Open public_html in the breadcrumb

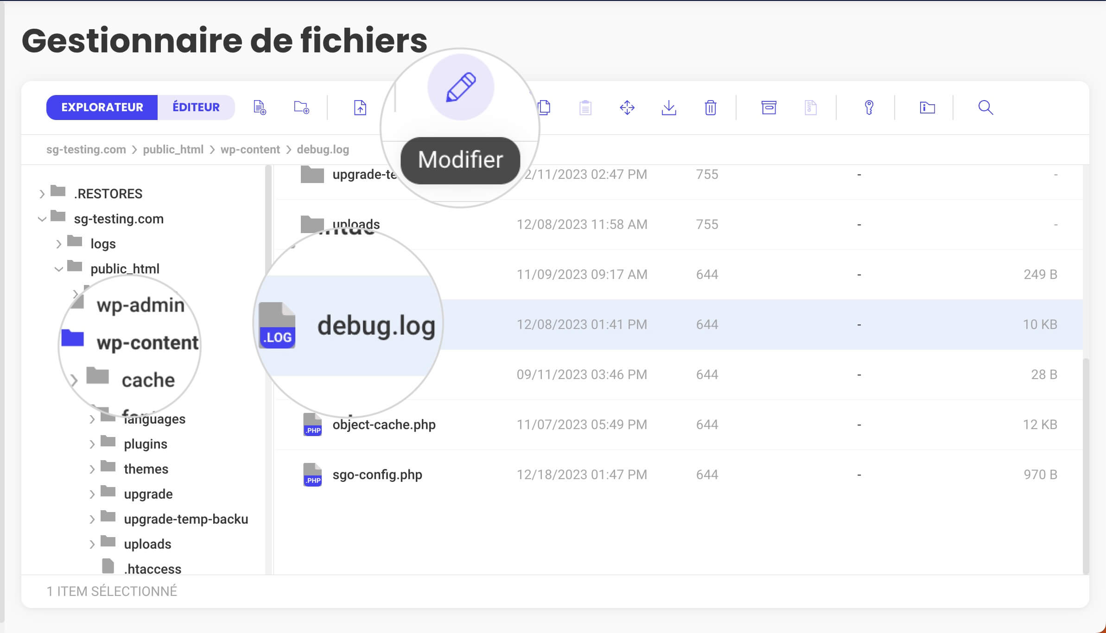coord(173,150)
